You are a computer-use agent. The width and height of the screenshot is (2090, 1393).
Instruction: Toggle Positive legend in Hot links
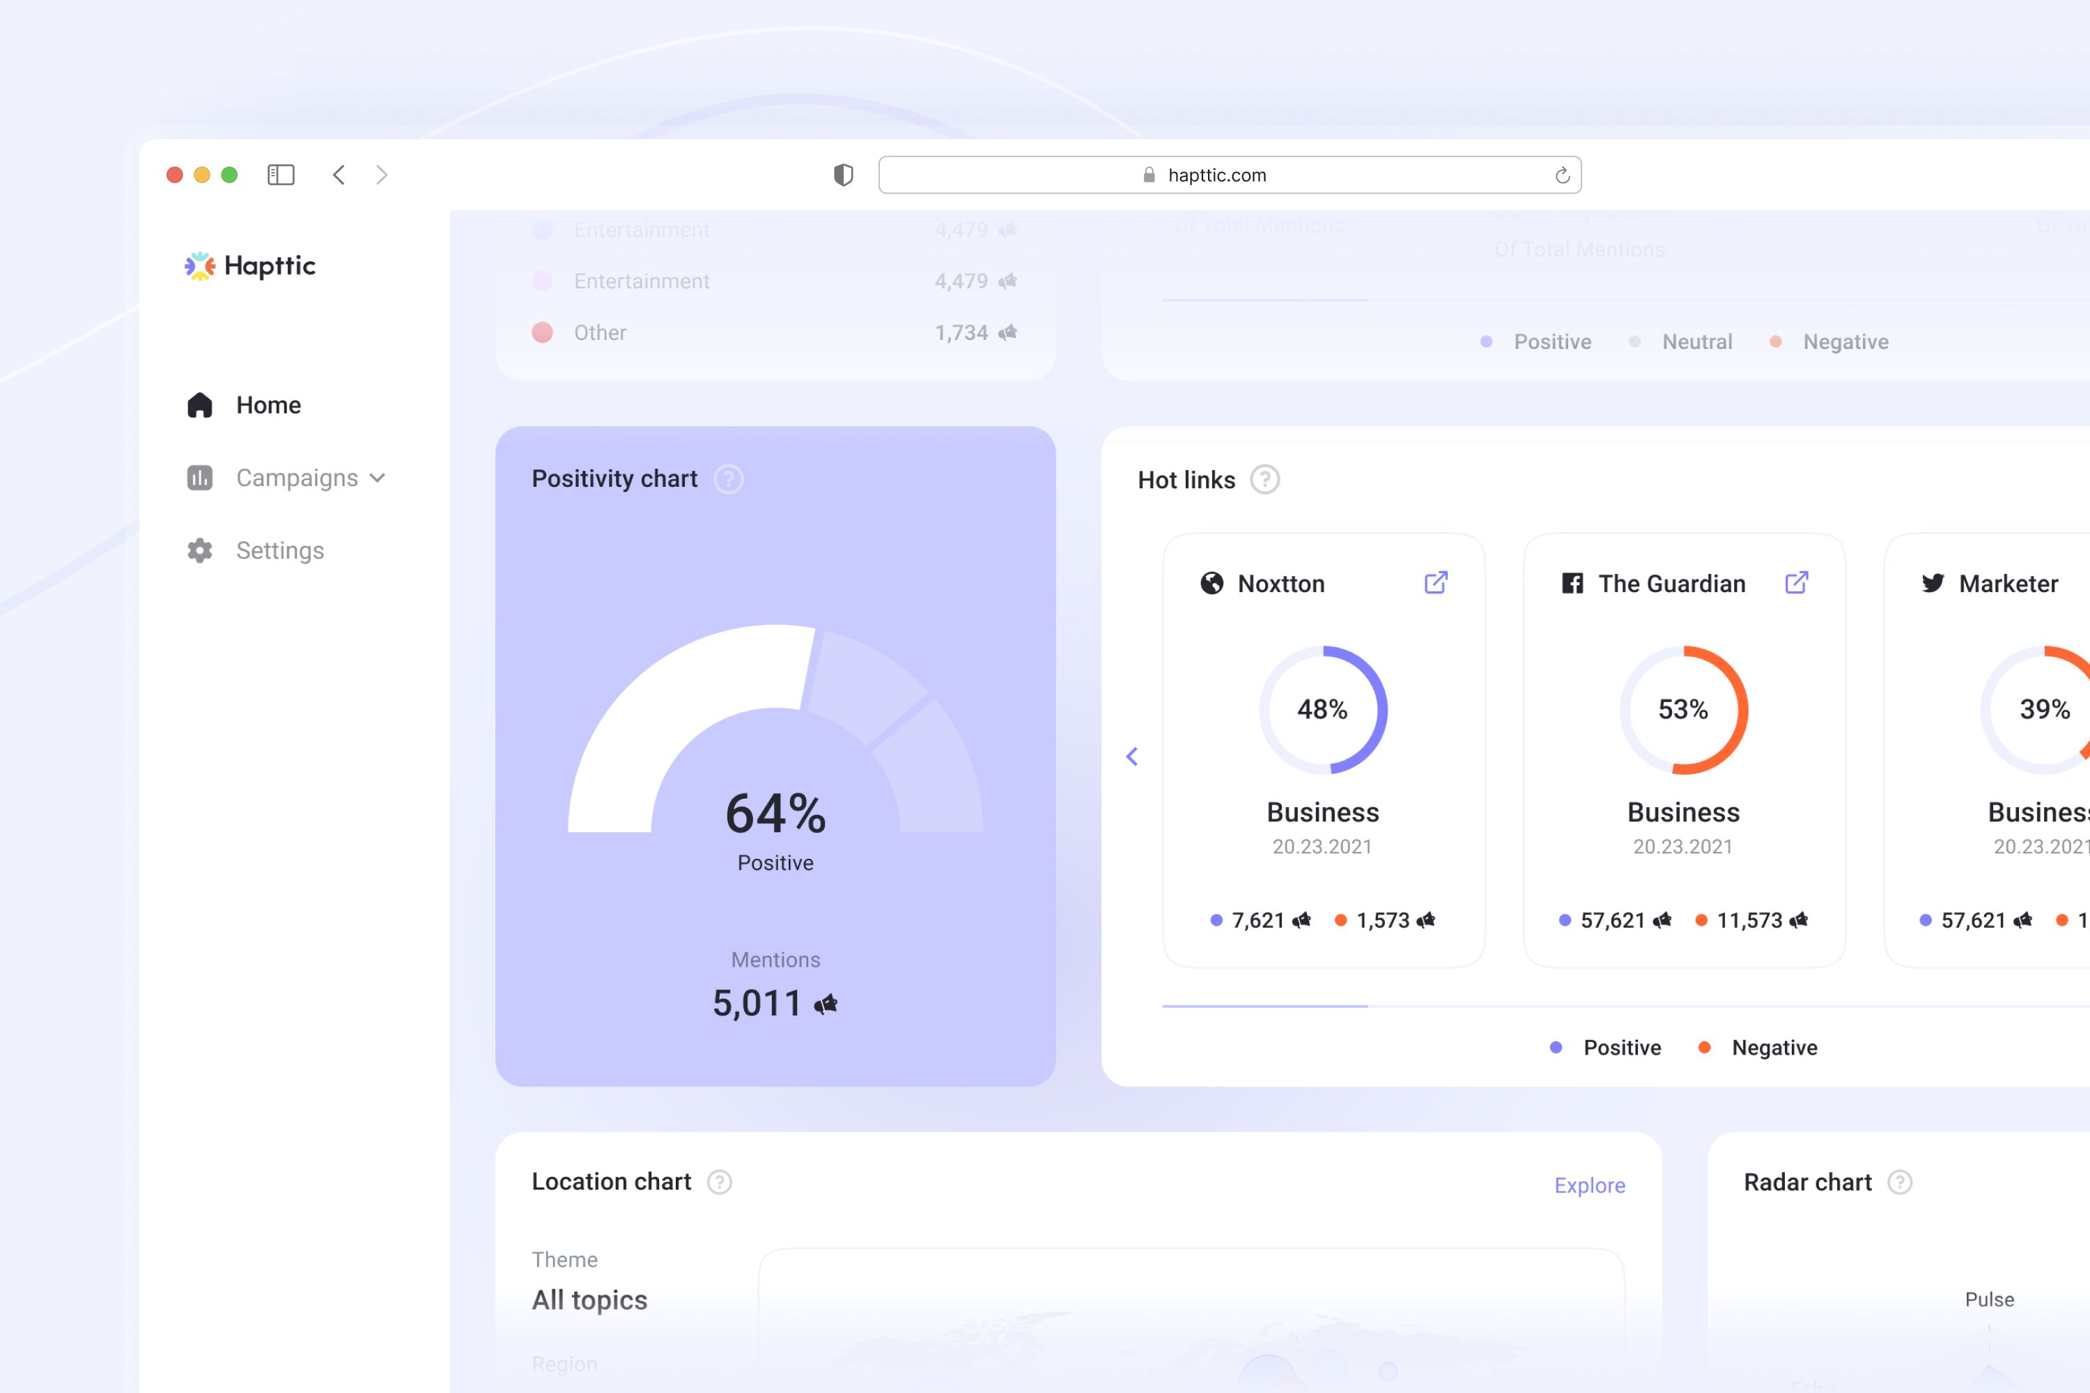1606,1048
